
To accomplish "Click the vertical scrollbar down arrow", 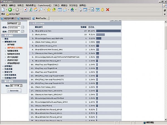I will 166,119.
